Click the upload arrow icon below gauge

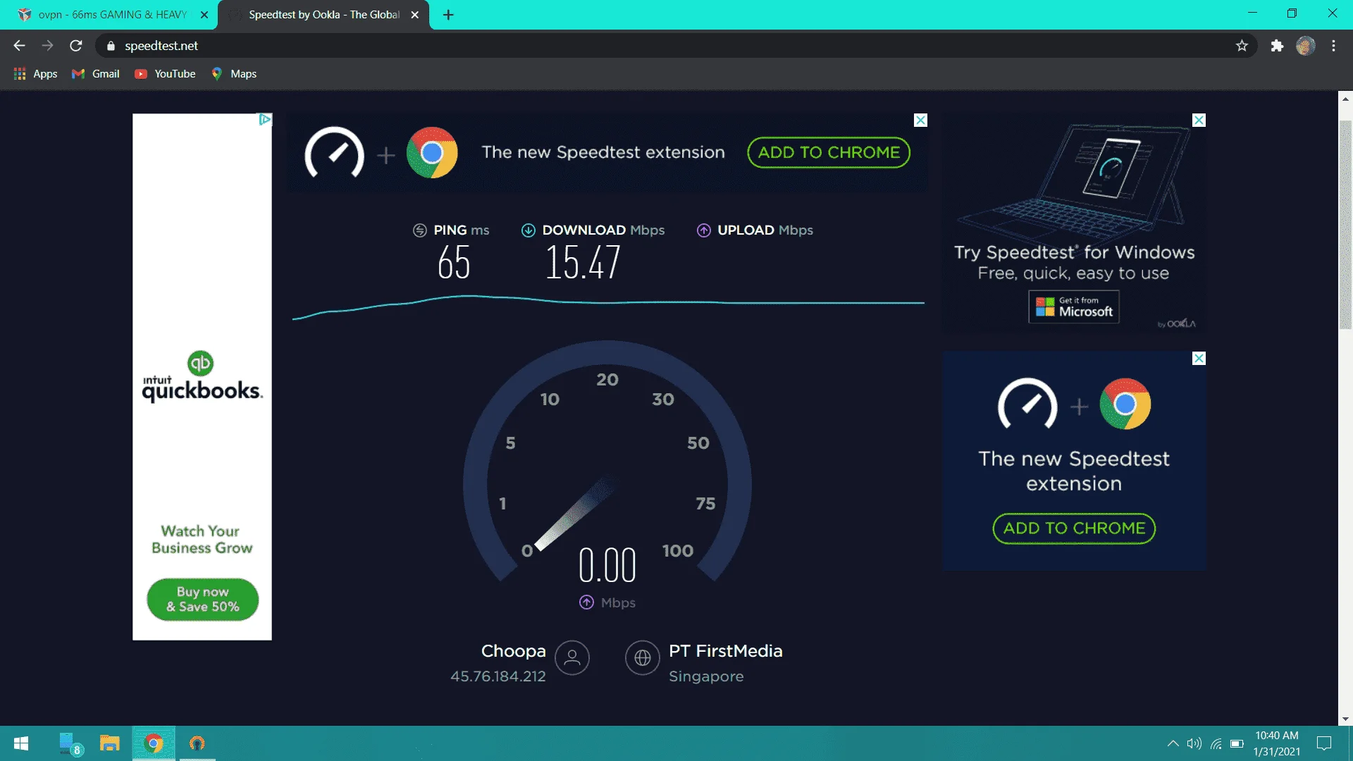click(x=586, y=602)
